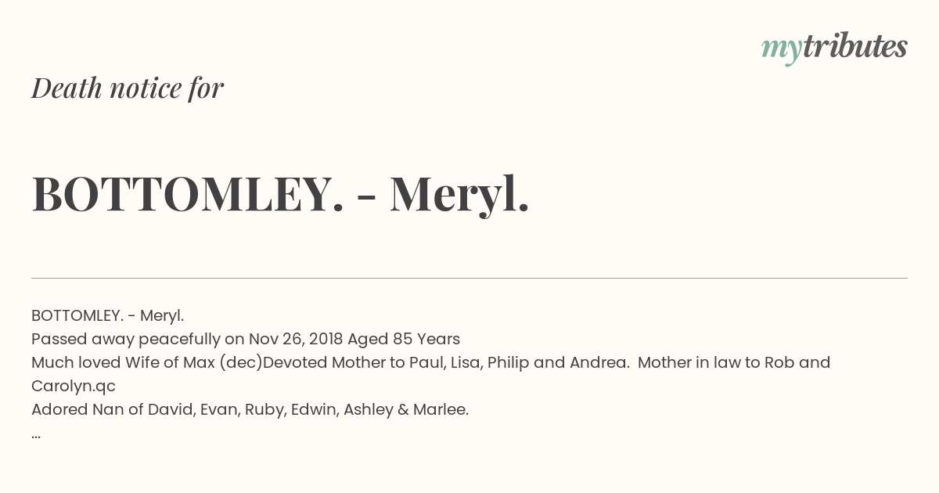Image resolution: width=939 pixels, height=493 pixels.
Task: Click the "Passed away peacefully on Nov 26, 2018" line
Action: click(x=187, y=339)
